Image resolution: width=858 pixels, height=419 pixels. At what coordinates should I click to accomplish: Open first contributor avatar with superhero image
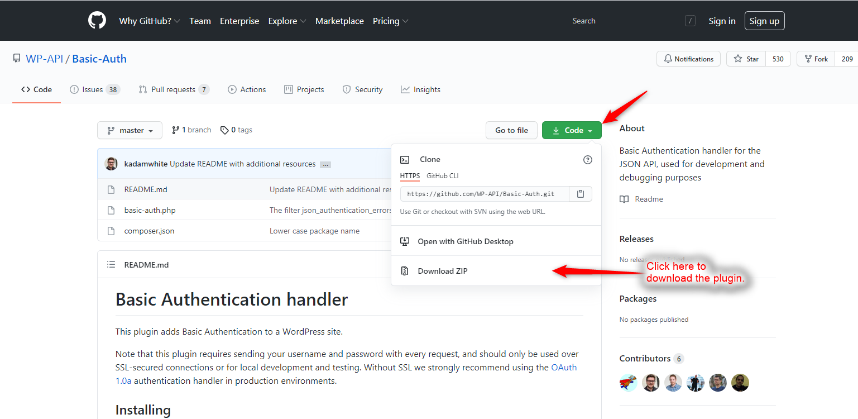coord(629,383)
